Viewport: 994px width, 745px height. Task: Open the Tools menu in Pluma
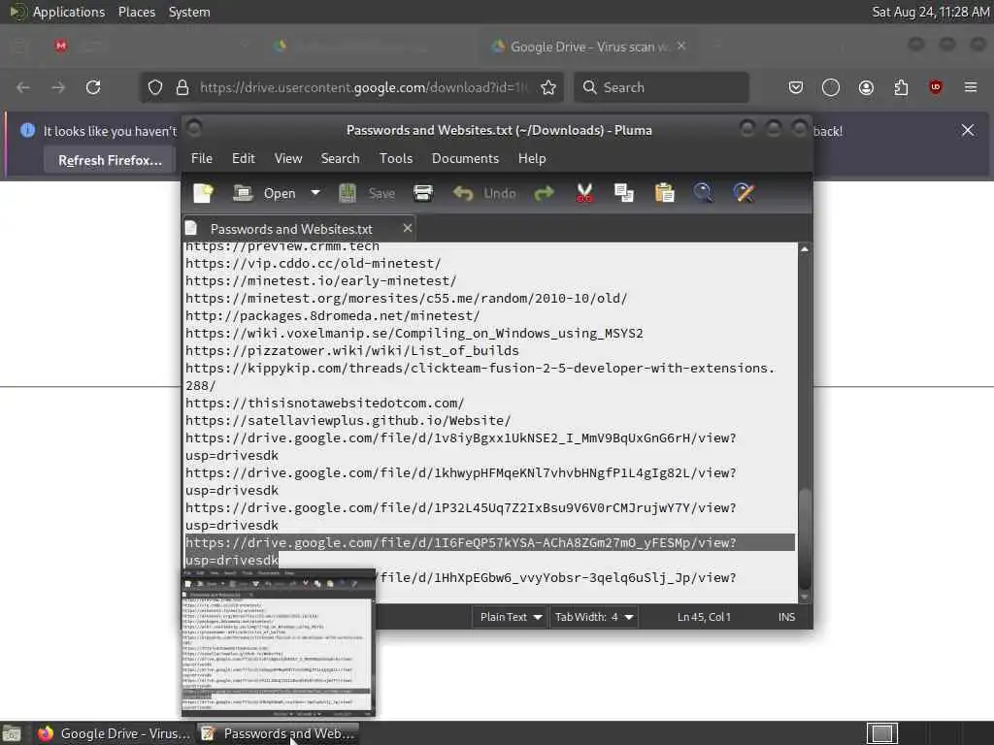click(x=396, y=158)
